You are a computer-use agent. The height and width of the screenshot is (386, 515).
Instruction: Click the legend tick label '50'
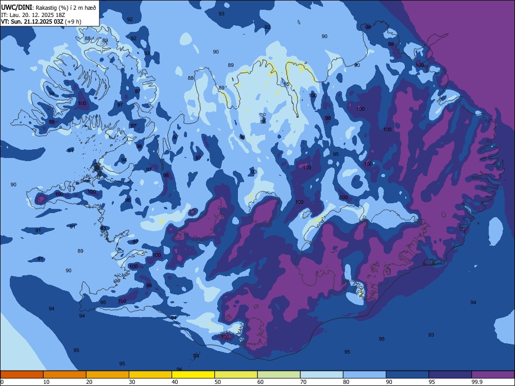pyautogui.click(x=217, y=382)
